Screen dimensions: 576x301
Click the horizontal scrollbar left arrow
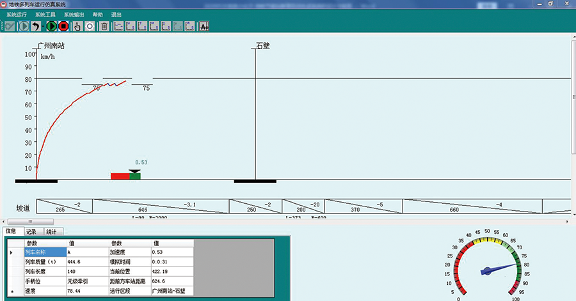(4, 222)
